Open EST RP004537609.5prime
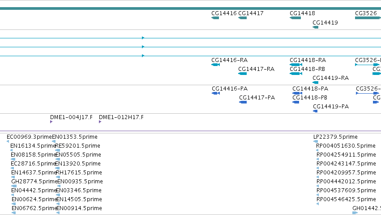This screenshot has width=381, height=215. (x=346, y=191)
